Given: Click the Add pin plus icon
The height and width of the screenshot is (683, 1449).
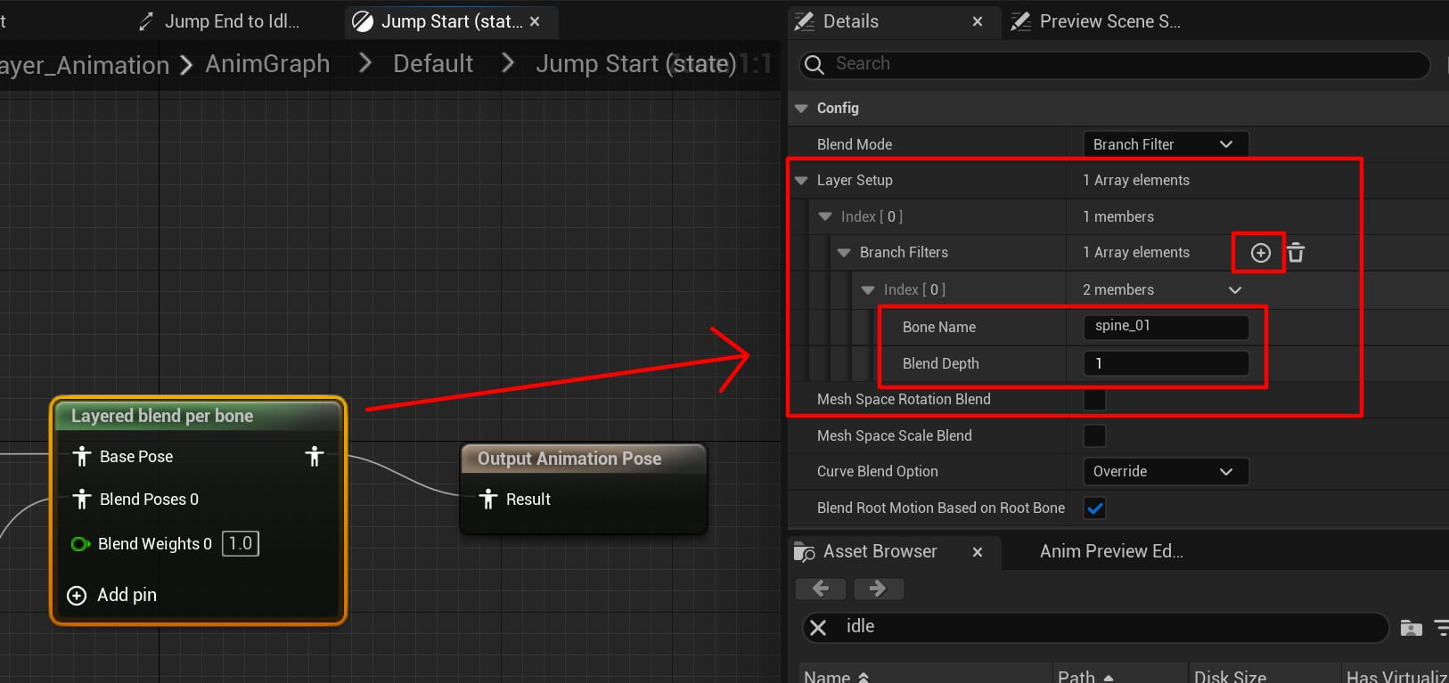Looking at the screenshot, I should pyautogui.click(x=78, y=595).
